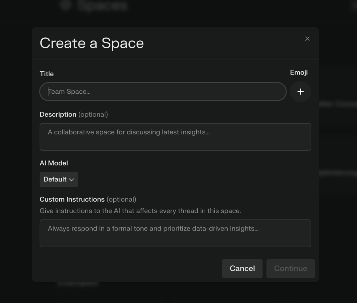Screen dimensions: 357x303
Task: Open the AI Model Default dropdown
Action: click(59, 179)
